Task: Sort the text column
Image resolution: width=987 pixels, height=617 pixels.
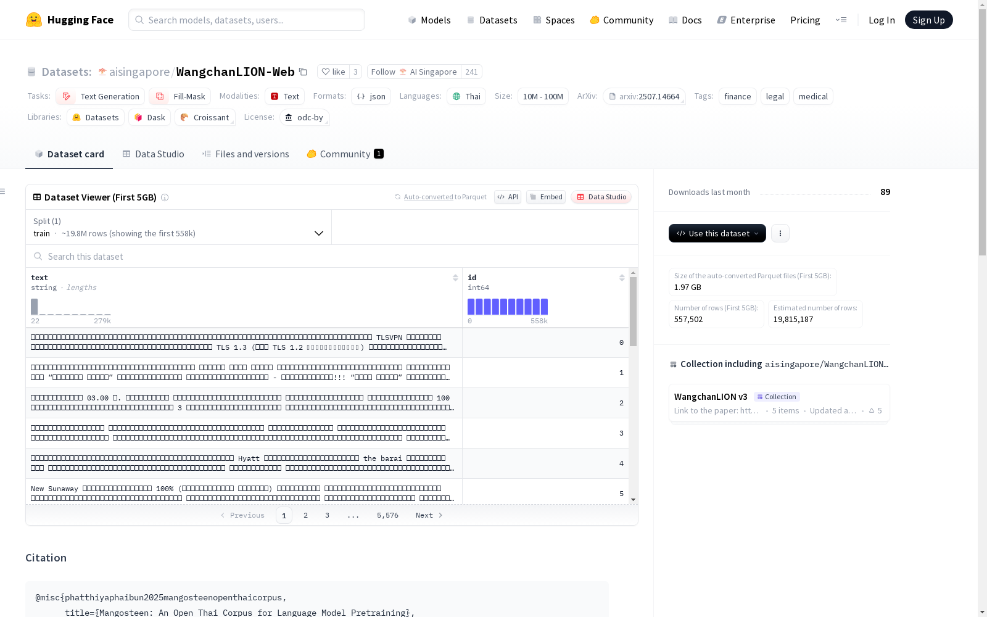Action: click(455, 278)
